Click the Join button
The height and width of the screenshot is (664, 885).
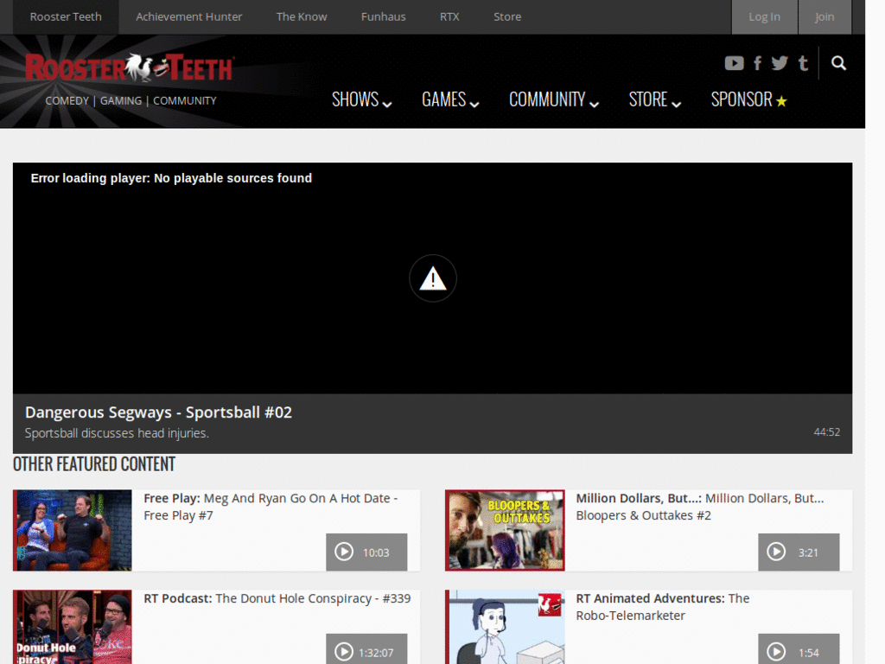coord(825,17)
